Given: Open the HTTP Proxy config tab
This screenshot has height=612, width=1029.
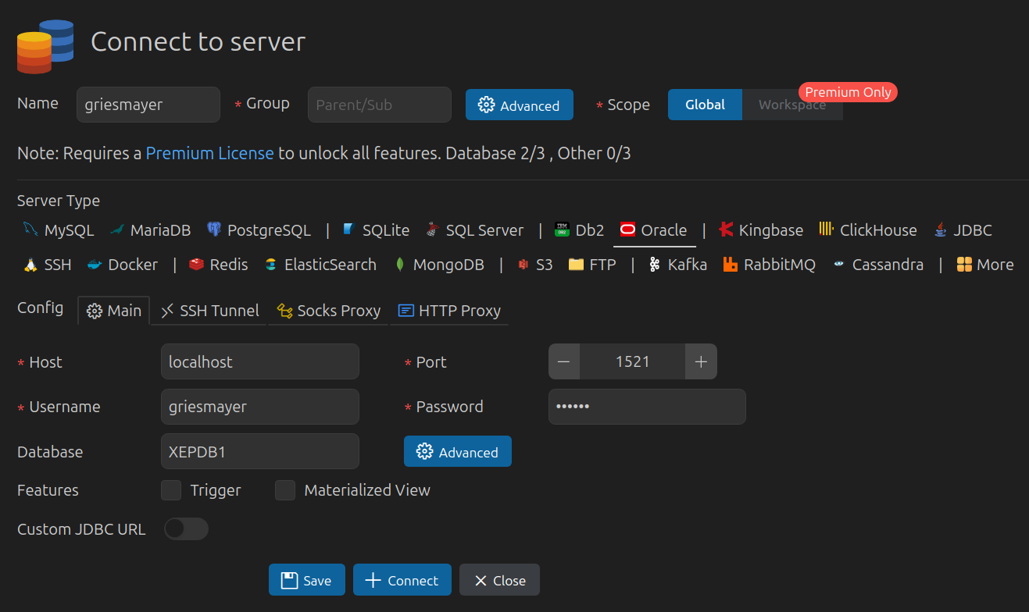Looking at the screenshot, I should click(x=449, y=311).
